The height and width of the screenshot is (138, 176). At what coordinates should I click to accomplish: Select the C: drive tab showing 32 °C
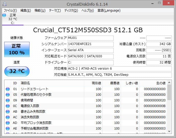click(13, 19)
